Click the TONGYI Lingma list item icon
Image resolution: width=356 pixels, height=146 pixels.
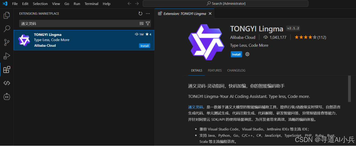[24, 40]
